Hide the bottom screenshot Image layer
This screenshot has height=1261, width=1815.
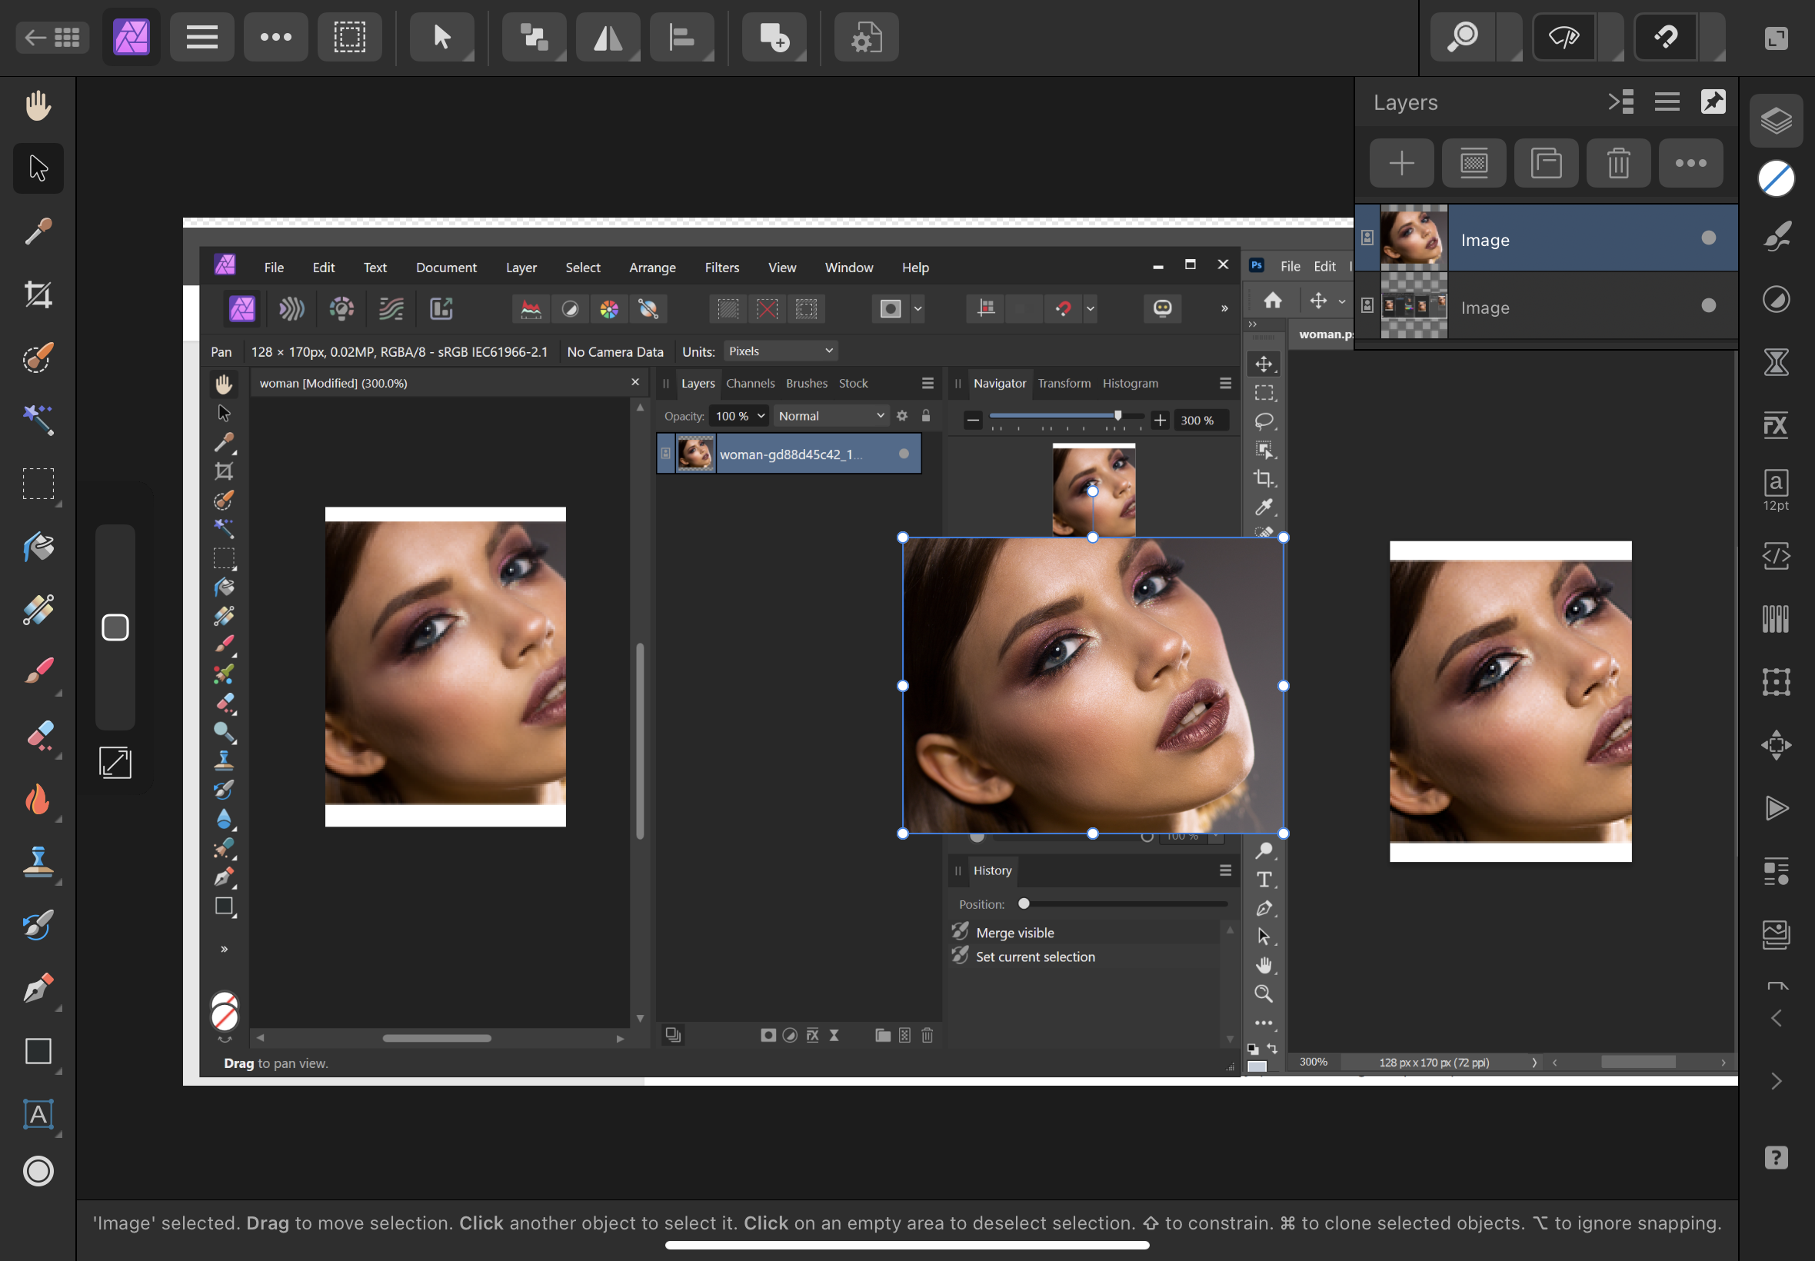tap(1708, 305)
